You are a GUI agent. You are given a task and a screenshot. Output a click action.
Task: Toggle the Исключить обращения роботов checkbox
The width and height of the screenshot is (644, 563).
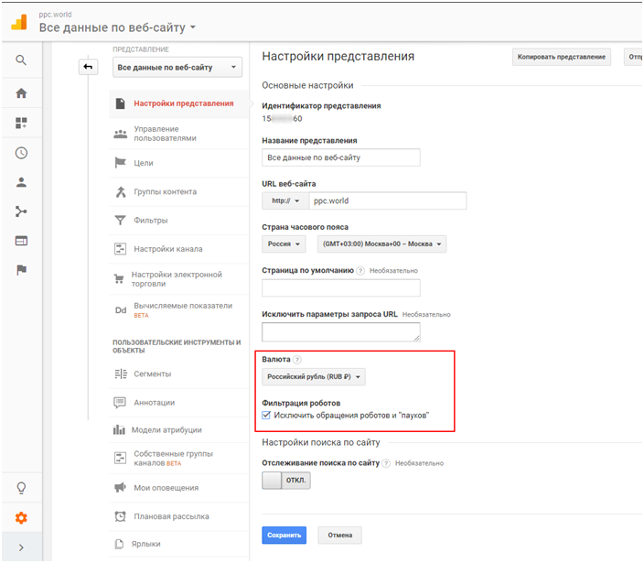click(266, 415)
